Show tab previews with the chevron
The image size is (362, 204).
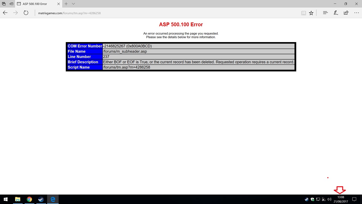(73, 4)
